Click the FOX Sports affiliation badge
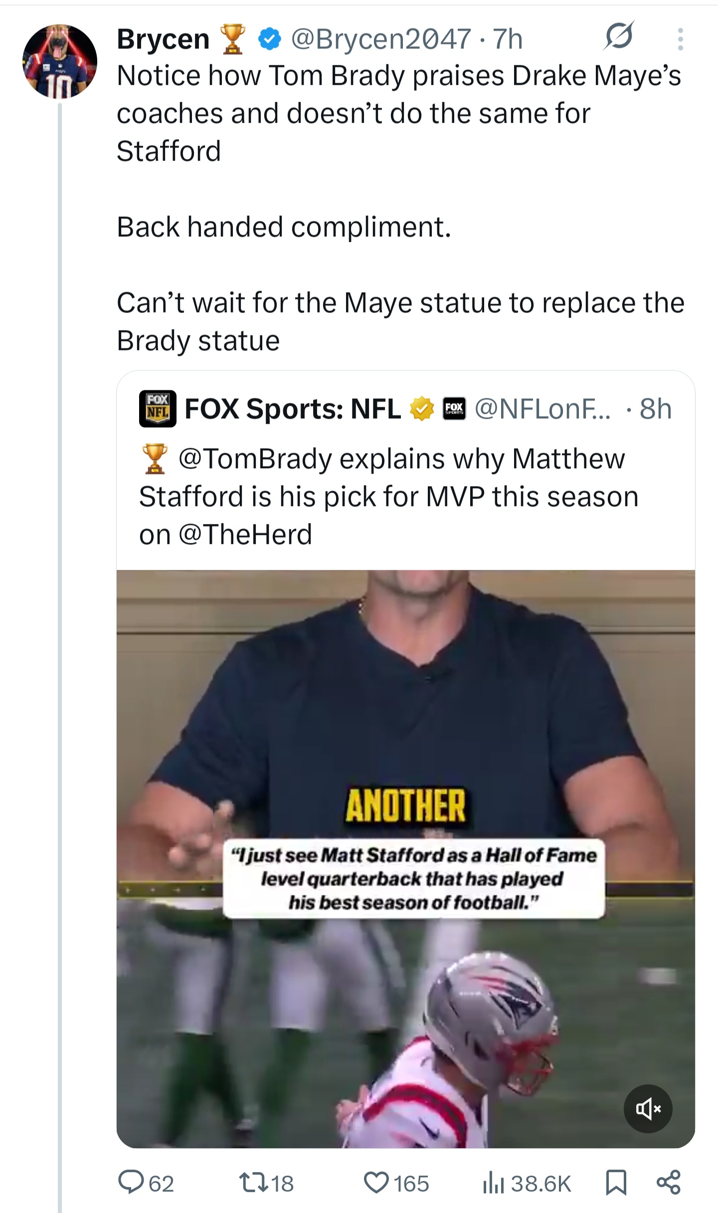 [x=454, y=409]
